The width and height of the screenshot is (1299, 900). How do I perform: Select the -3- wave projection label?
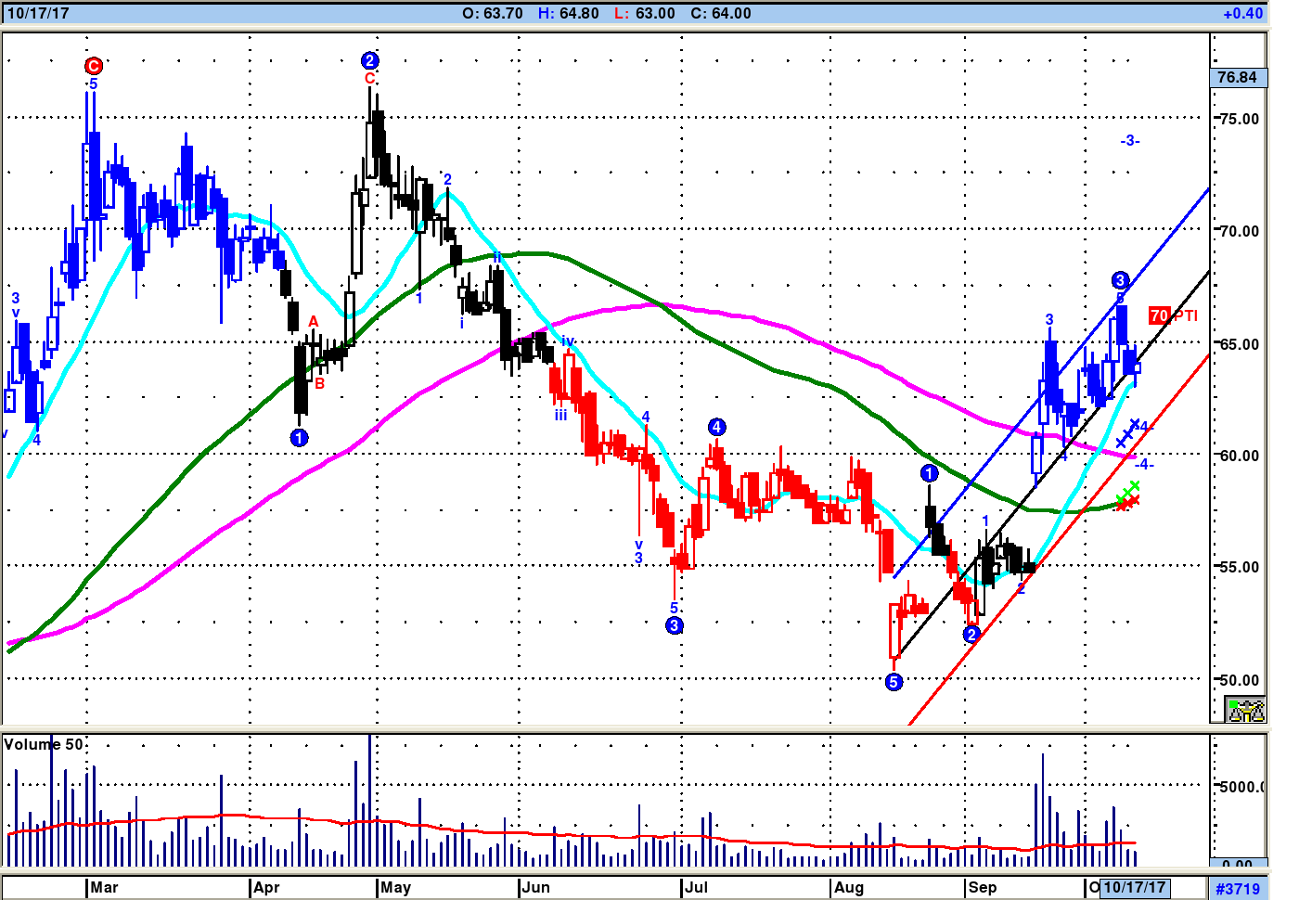(x=1129, y=141)
